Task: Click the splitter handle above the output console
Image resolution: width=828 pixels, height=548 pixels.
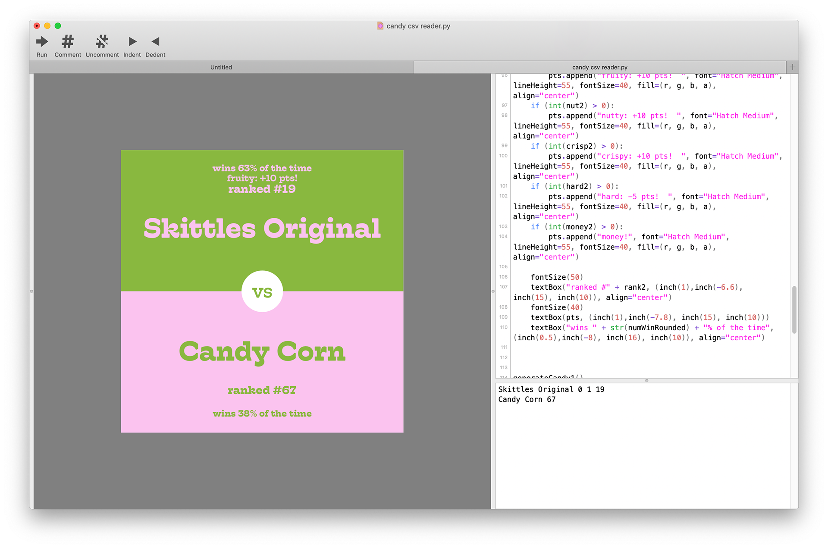Action: (646, 381)
